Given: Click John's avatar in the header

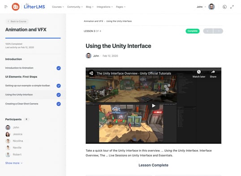Looking at the screenshot, I should click(x=211, y=7).
